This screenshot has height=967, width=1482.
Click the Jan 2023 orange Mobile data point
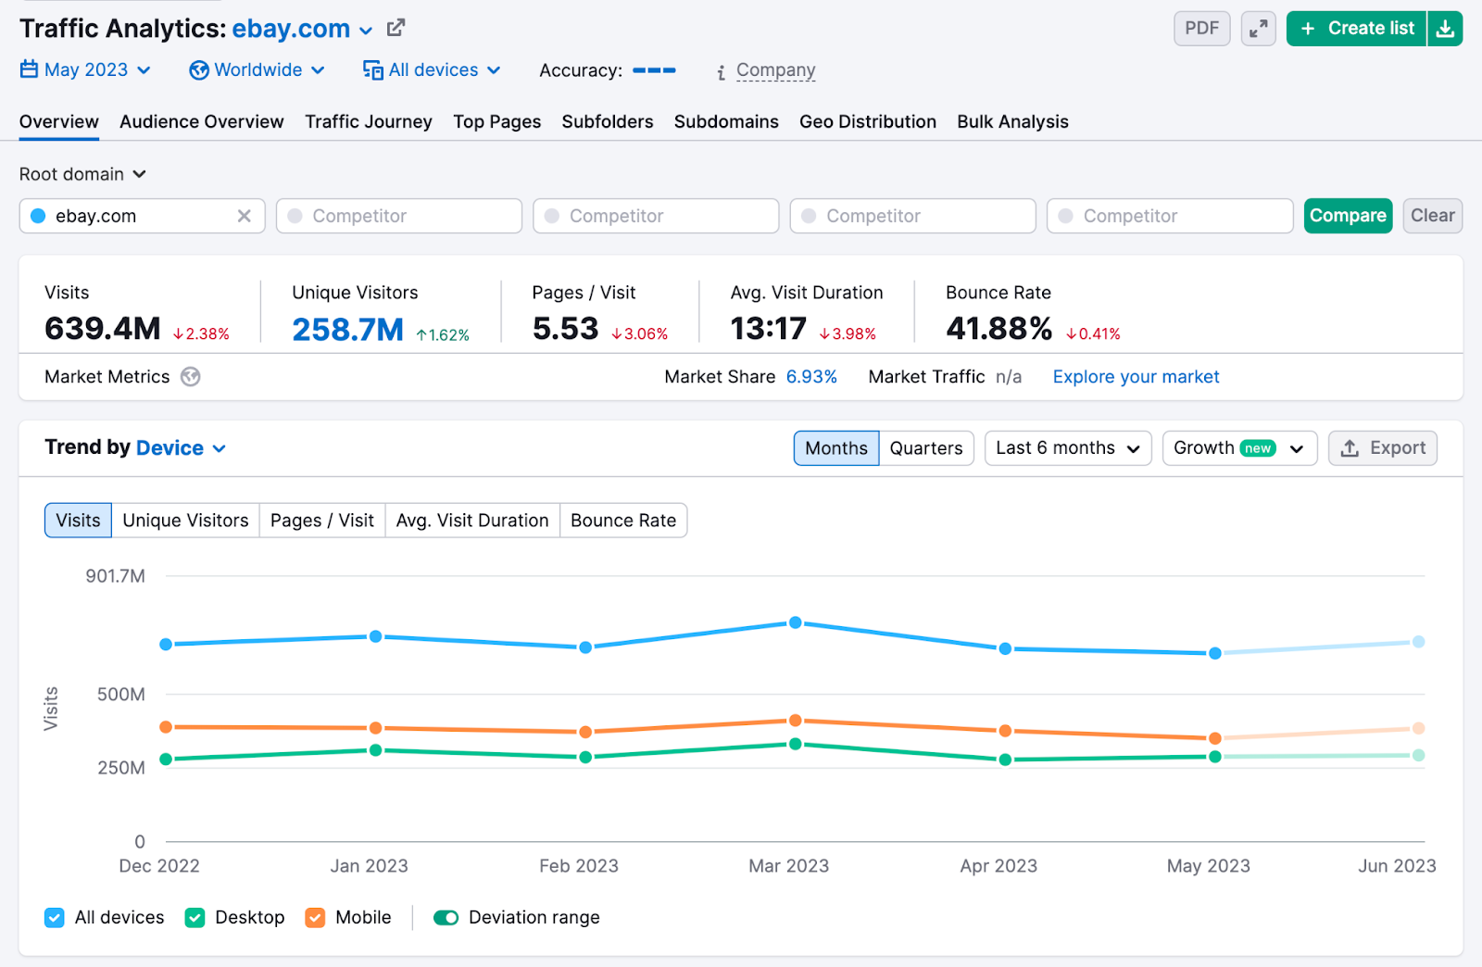[x=375, y=728]
